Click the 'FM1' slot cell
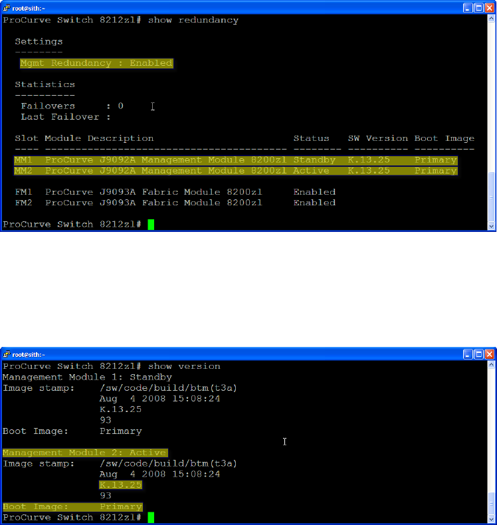497x525 pixels. point(23,192)
